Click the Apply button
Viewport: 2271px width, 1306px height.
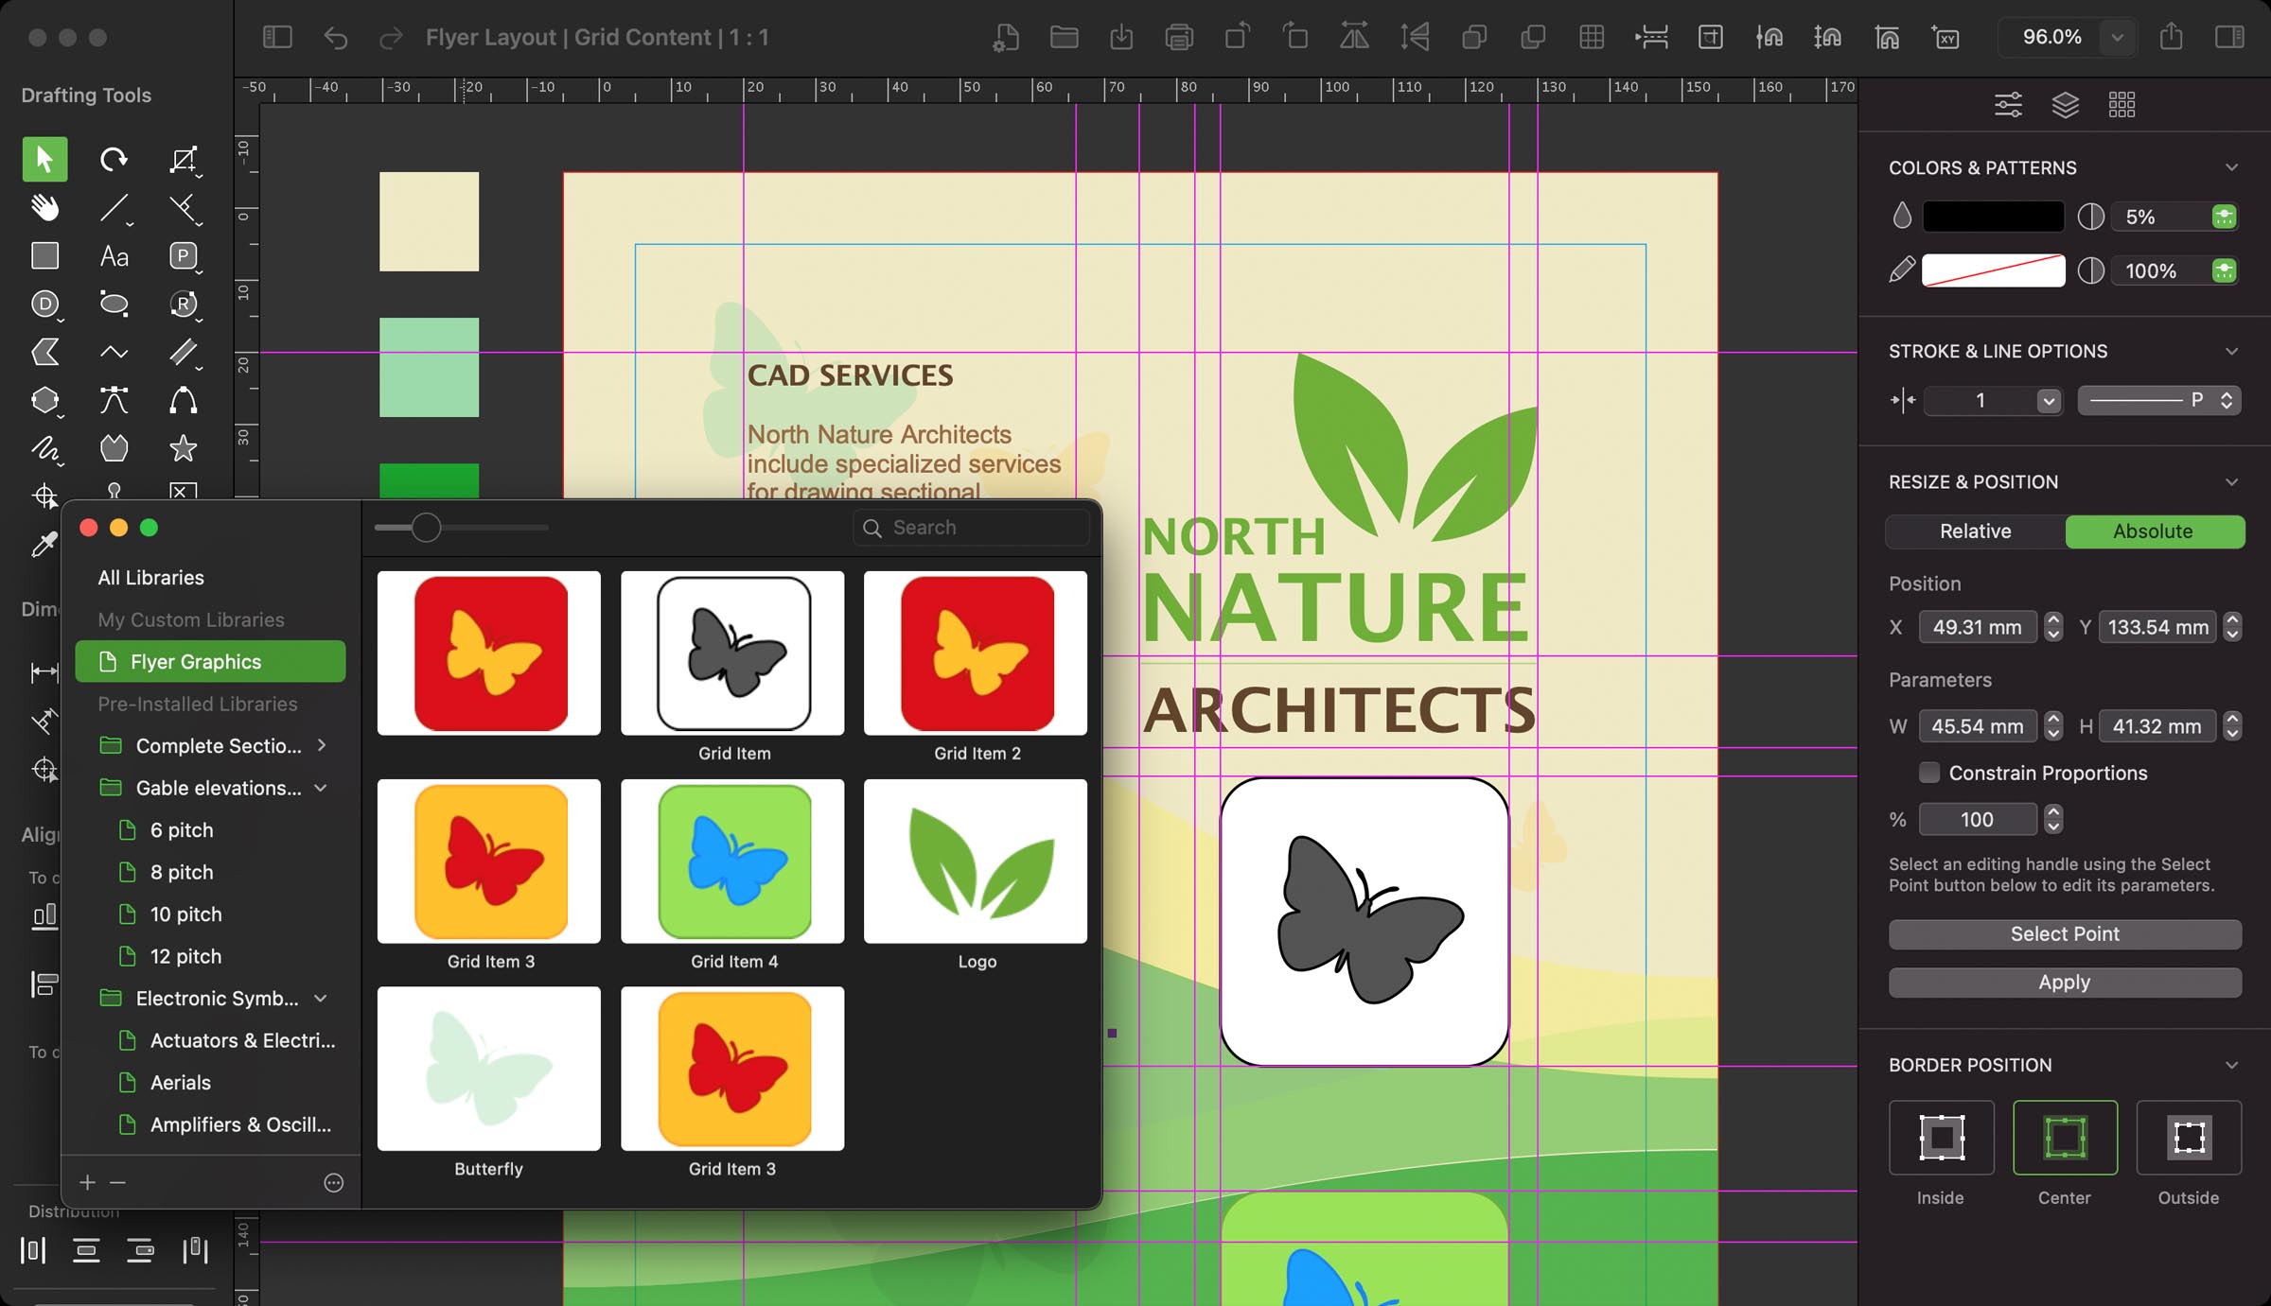tap(2064, 983)
